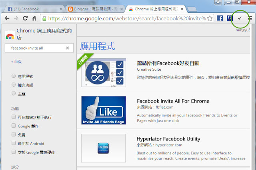Select the Chrome 線上應用程式商店 tab
Viewport: 256px width, 170px height.
155,9
